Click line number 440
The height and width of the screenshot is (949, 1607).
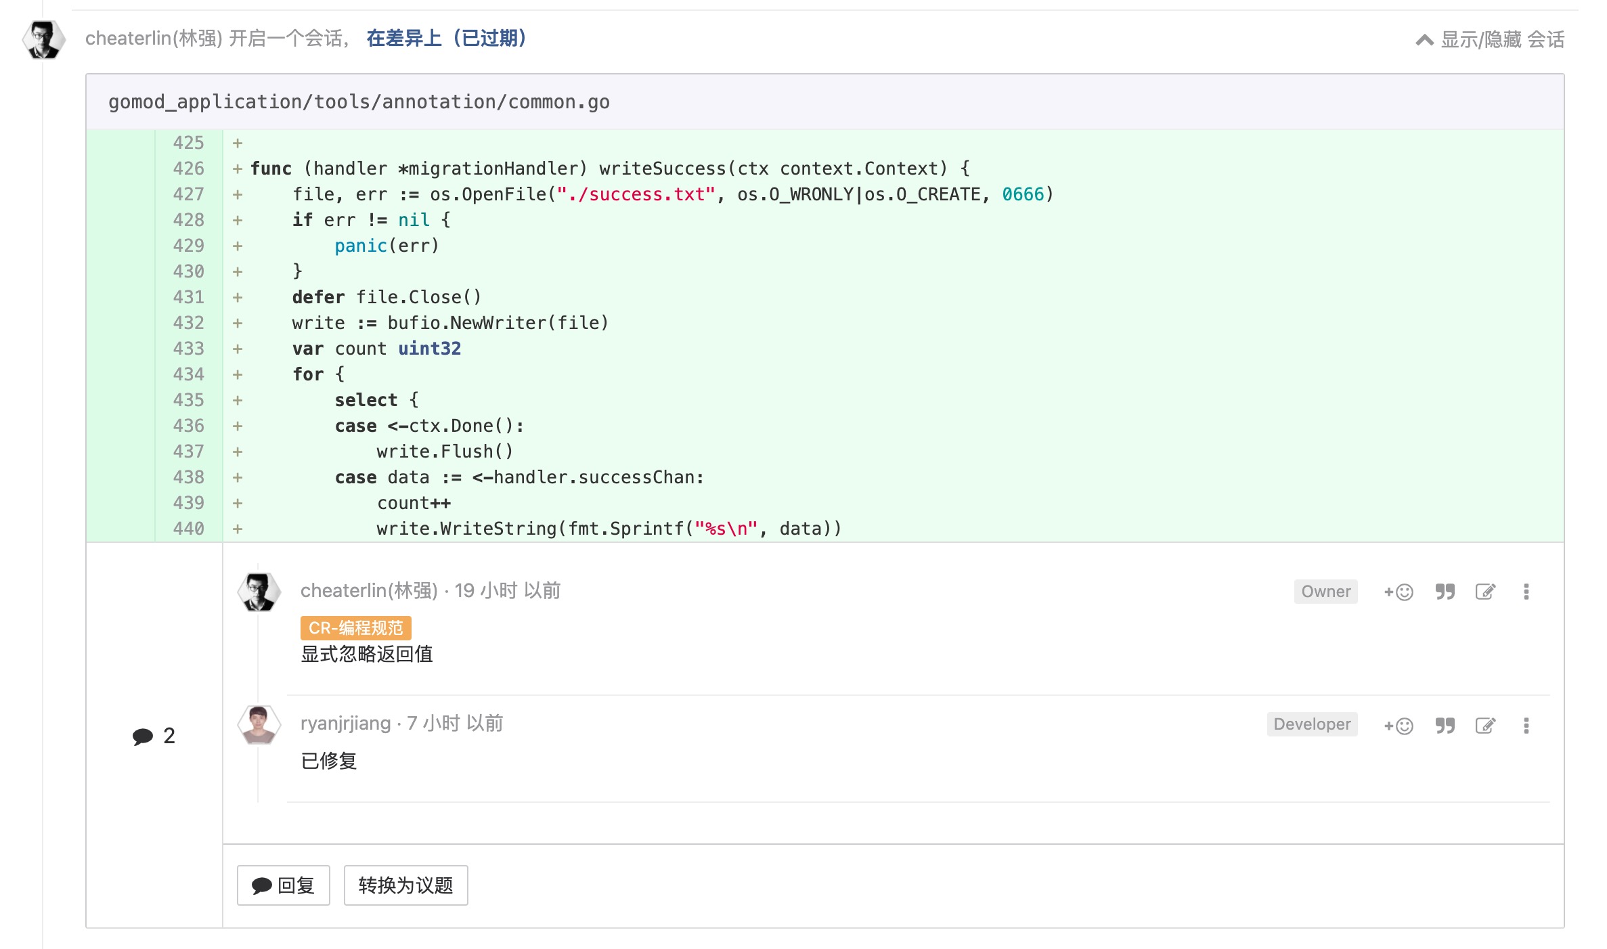pos(188,529)
